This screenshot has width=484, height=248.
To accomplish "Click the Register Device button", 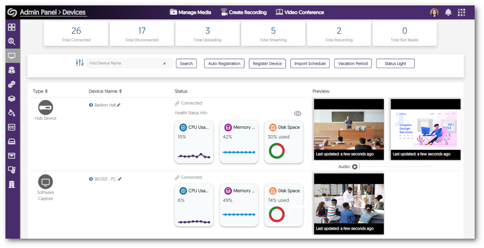I will 267,64.
